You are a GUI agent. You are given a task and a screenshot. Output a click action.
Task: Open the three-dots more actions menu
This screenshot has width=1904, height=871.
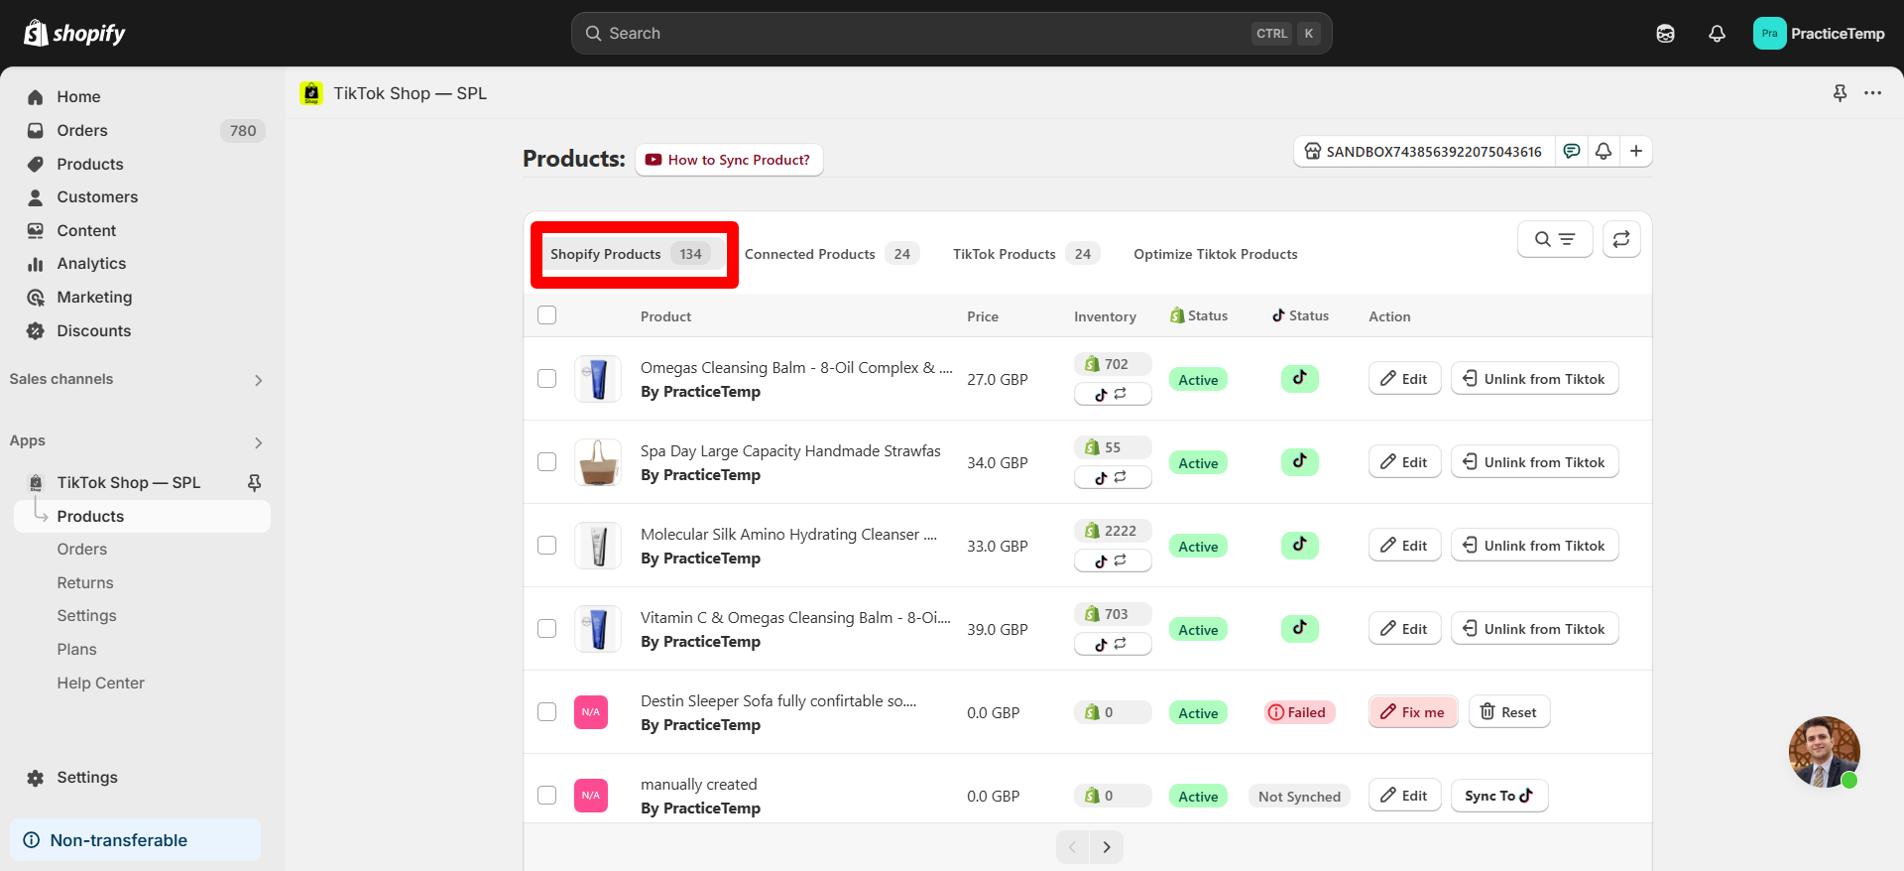pyautogui.click(x=1872, y=93)
